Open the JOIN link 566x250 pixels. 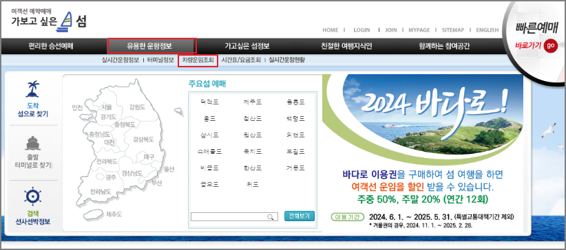pos(391,30)
